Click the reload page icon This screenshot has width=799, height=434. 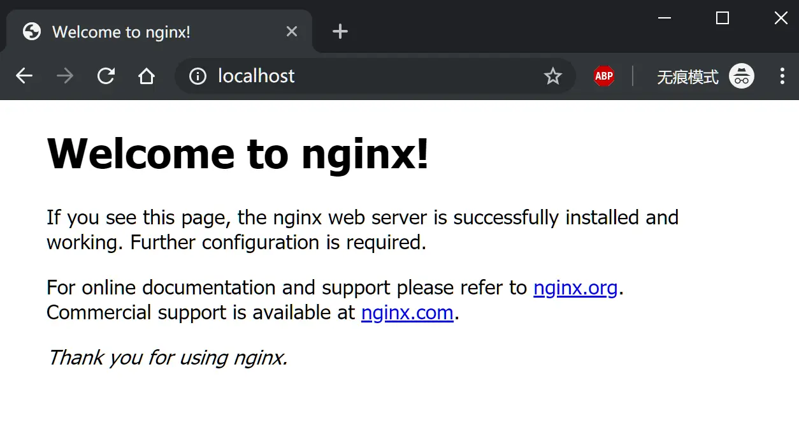(x=106, y=76)
